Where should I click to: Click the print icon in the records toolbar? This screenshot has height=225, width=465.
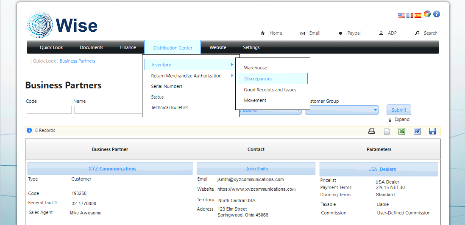pos(371,131)
